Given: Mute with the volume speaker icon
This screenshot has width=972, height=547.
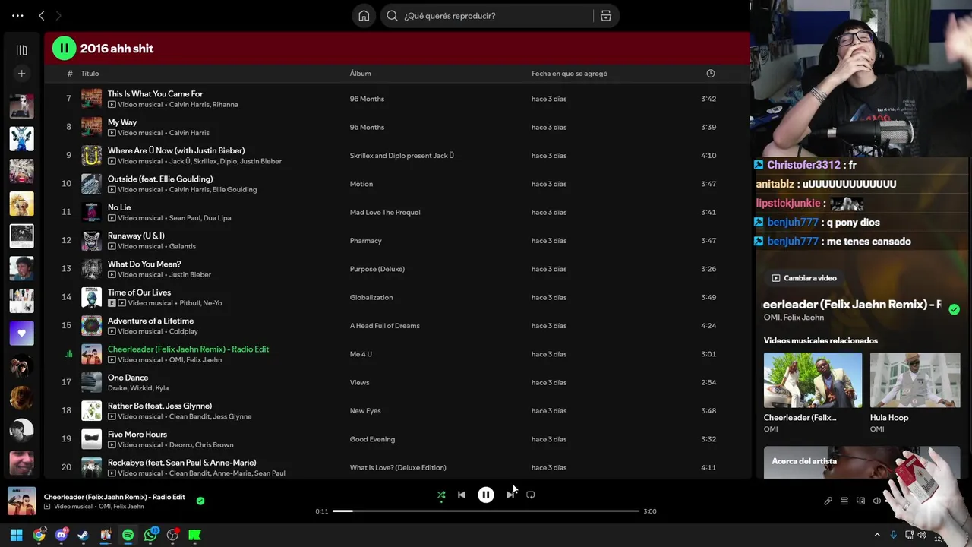Looking at the screenshot, I should (877, 501).
